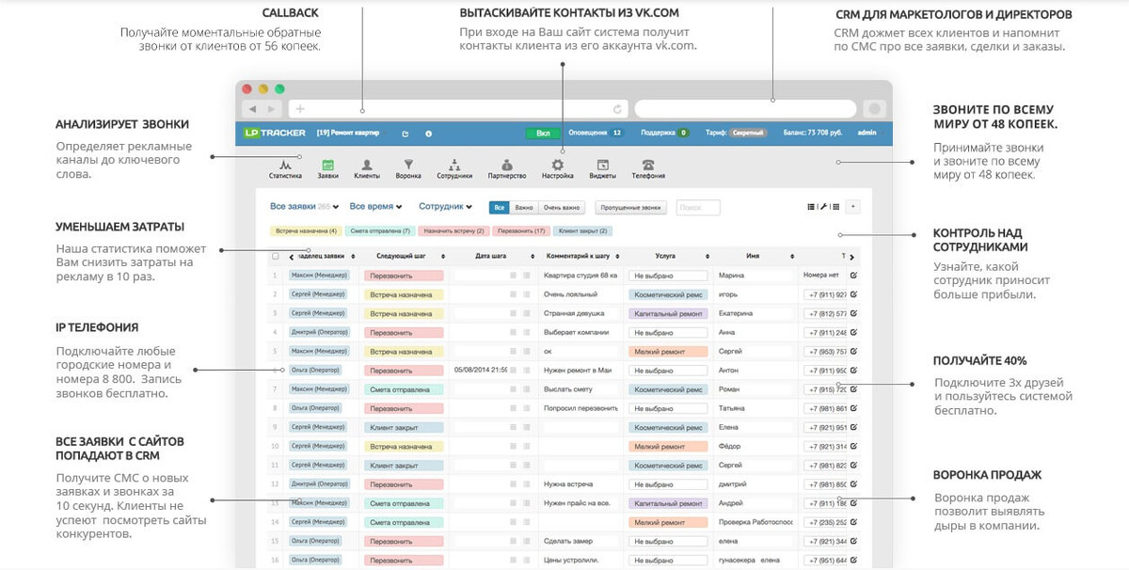Image resolution: width=1129 pixels, height=570 pixels.
Task: Filter by Клиент закрыт (2) tag
Action: 582,230
